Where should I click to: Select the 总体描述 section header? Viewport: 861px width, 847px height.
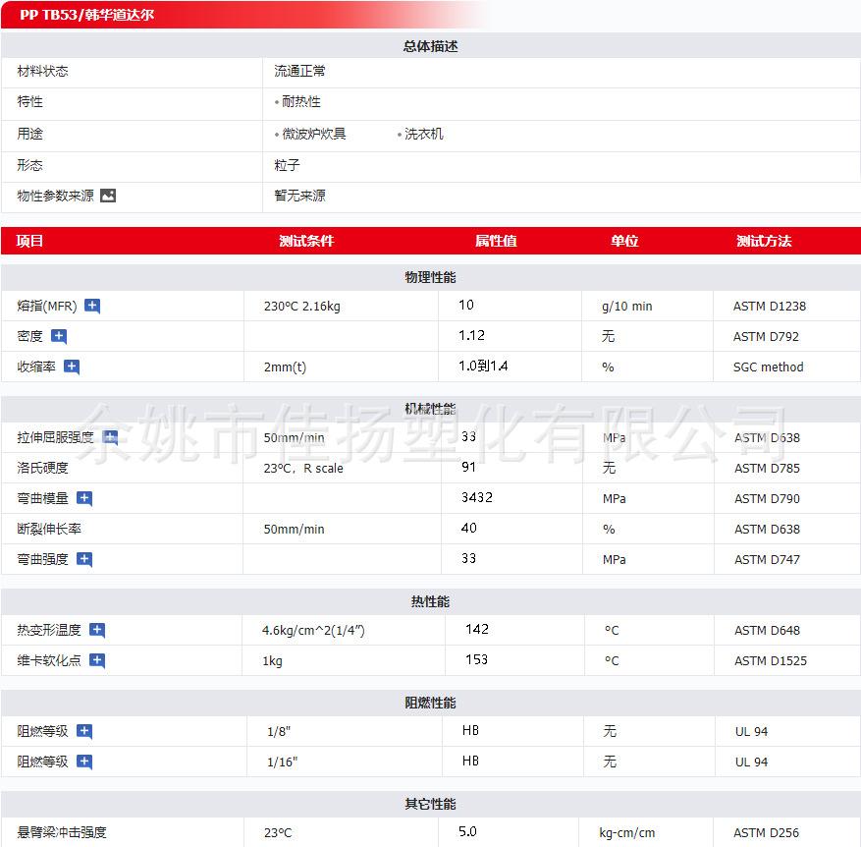(430, 46)
